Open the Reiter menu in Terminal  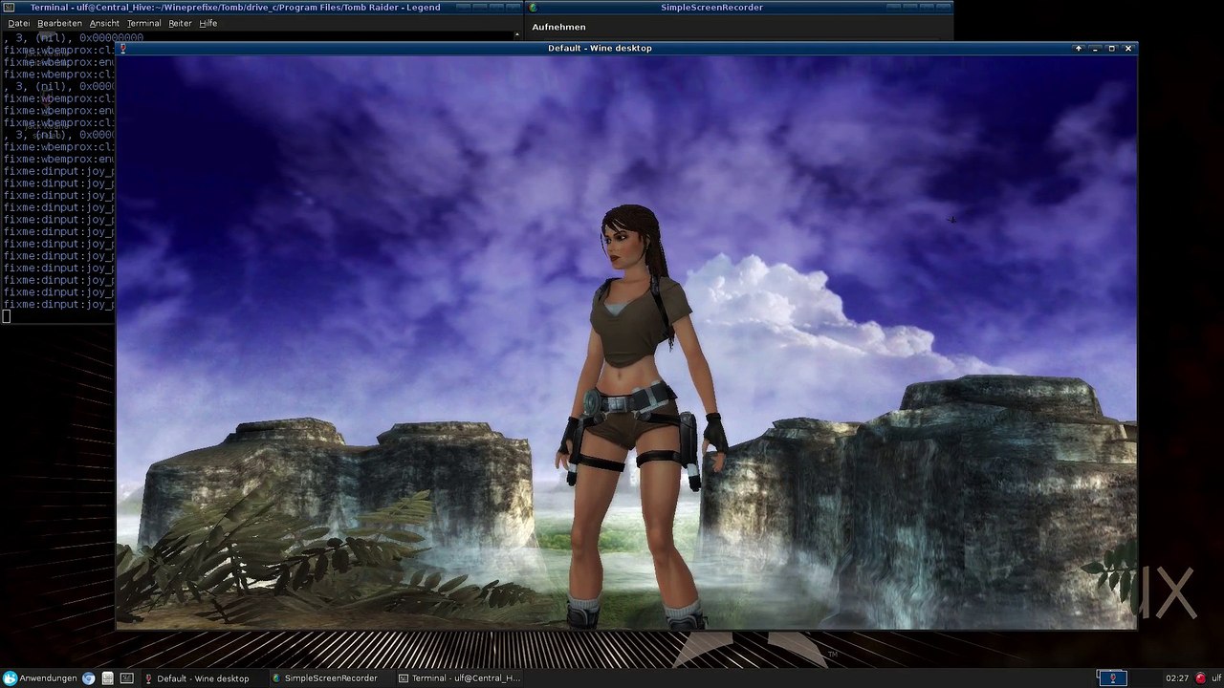180,23
